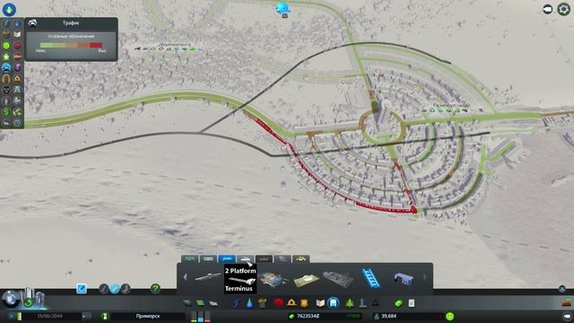Open the Healthcare build menu
This screenshot has width=574, height=323.
(279, 303)
